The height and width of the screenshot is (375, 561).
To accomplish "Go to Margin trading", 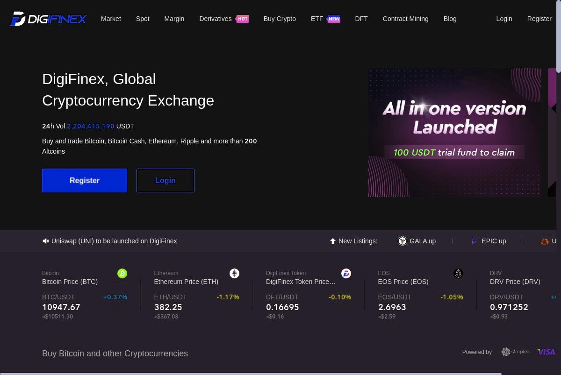I will pyautogui.click(x=174, y=19).
